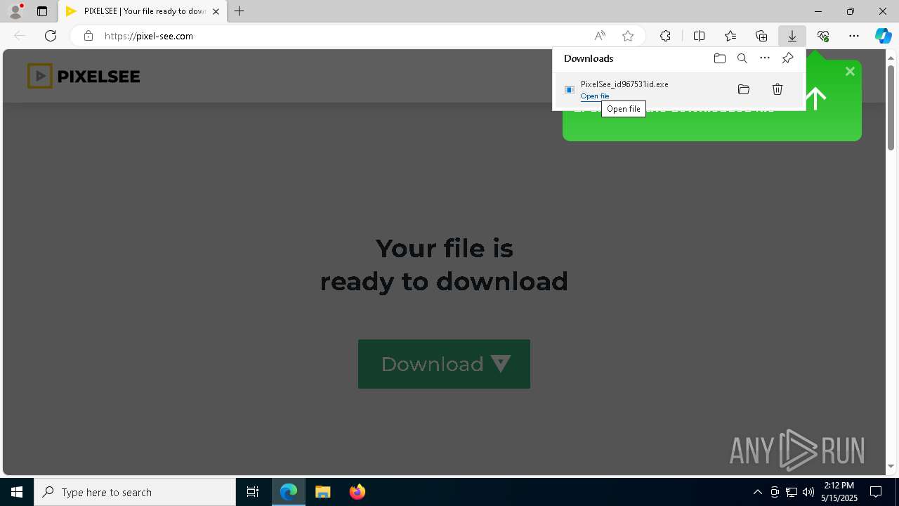Open Browser essentials icon

(x=823, y=36)
